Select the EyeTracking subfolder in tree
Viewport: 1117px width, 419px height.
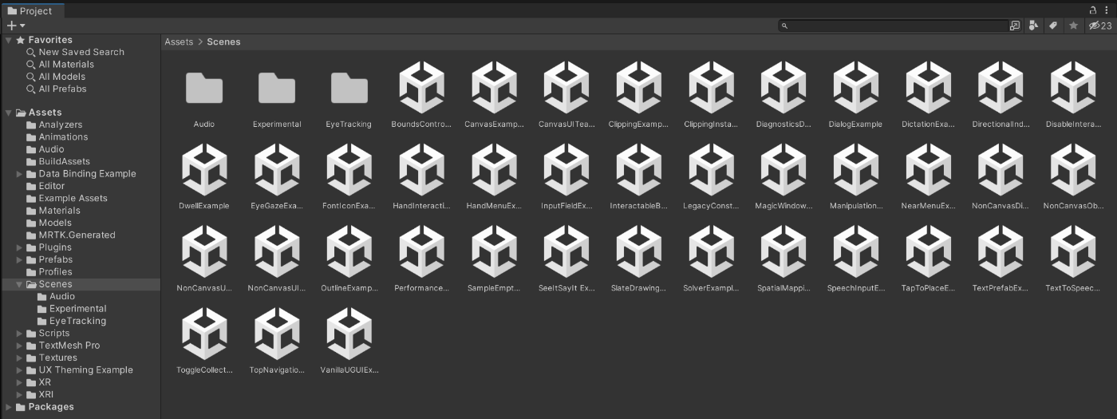point(77,321)
